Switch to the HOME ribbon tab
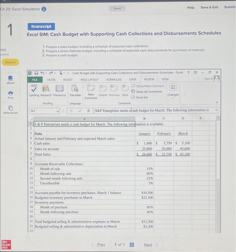The height and width of the screenshot is (252, 236). coord(51,80)
